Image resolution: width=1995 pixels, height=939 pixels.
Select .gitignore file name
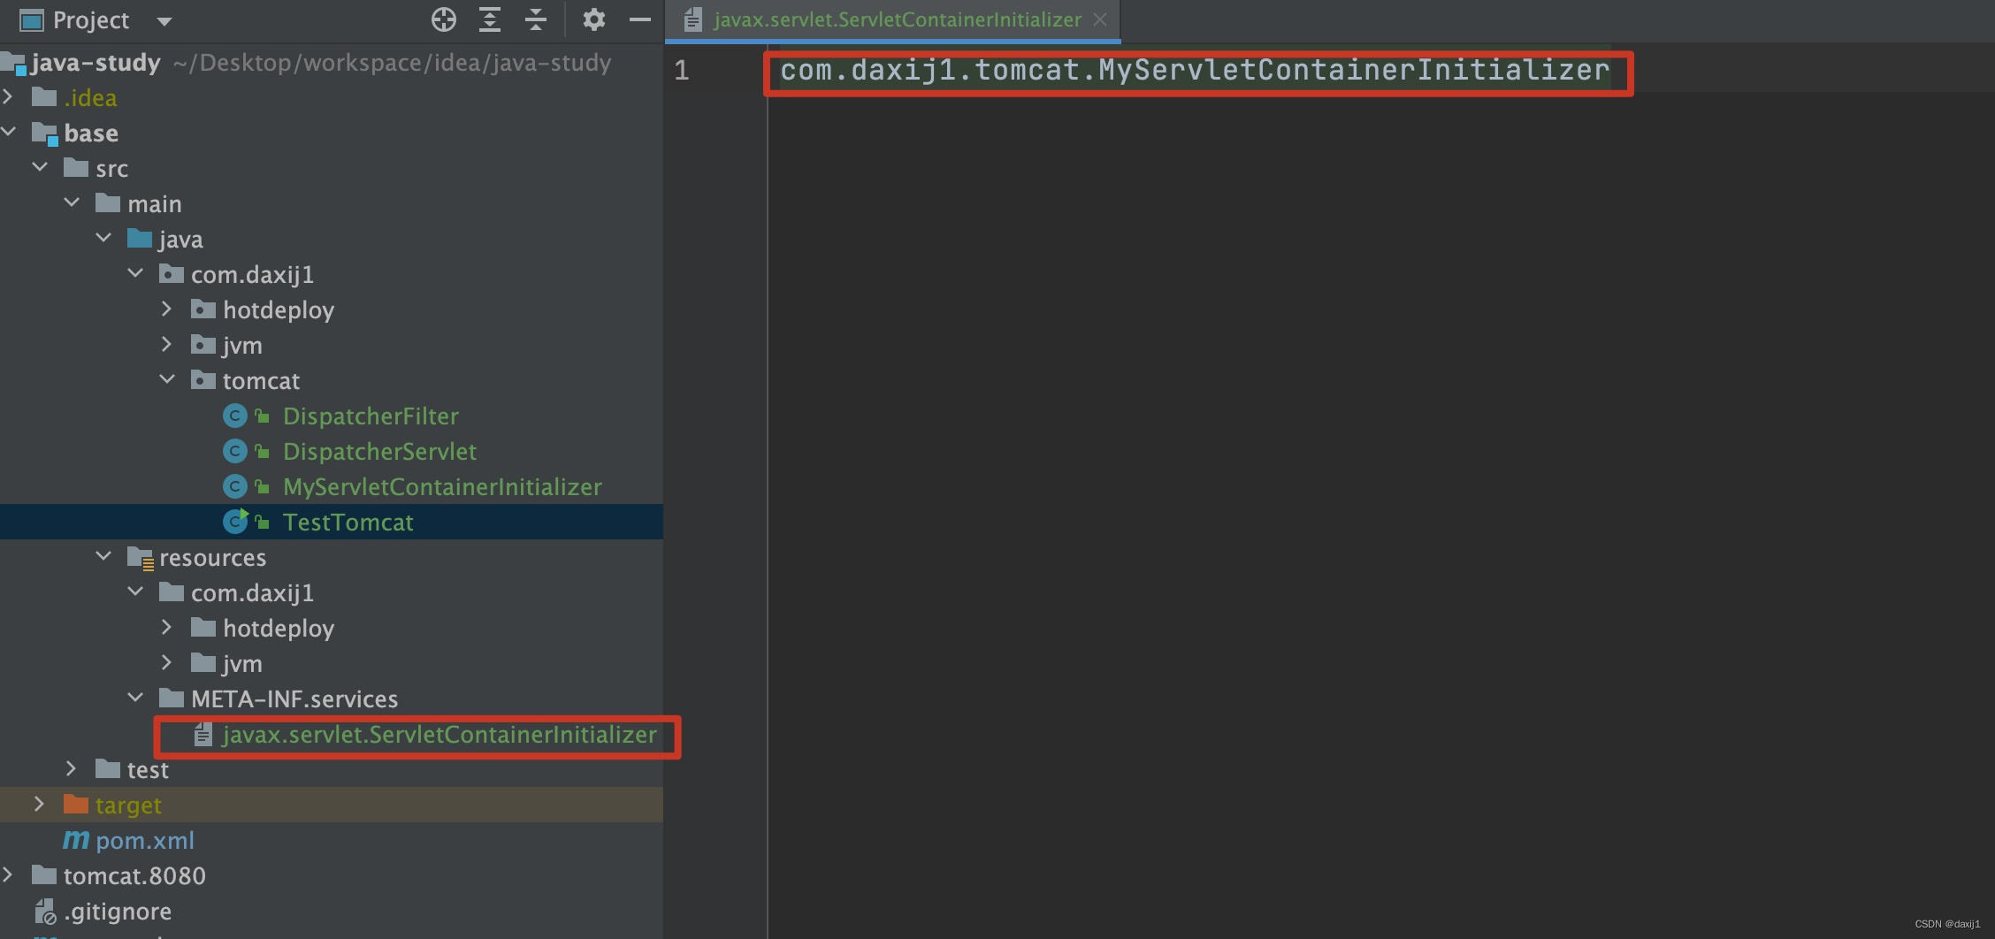pyautogui.click(x=118, y=911)
